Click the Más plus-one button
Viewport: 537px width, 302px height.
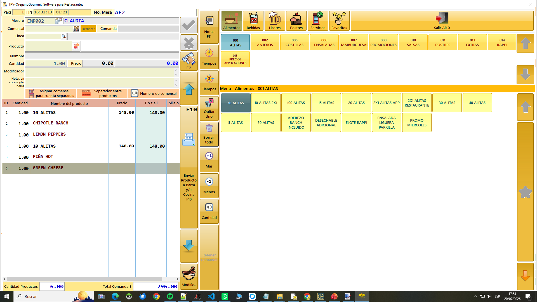(209, 160)
